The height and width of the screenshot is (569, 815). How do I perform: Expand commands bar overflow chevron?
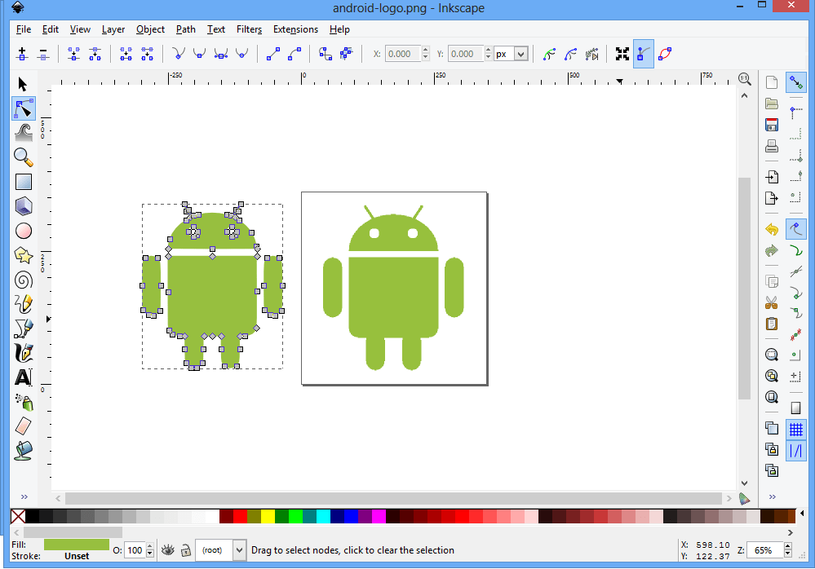click(x=773, y=496)
